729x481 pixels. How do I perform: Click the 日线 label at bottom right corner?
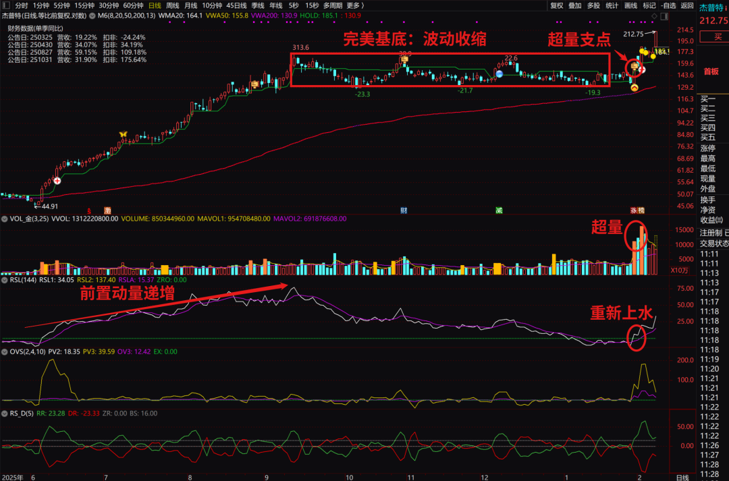coord(682,477)
